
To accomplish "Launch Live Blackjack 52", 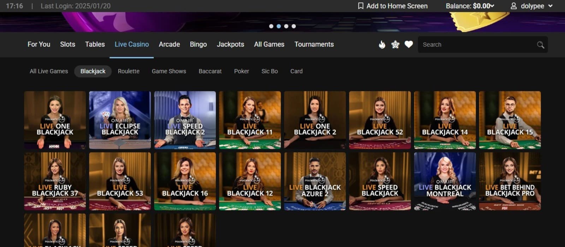I will click(x=380, y=120).
